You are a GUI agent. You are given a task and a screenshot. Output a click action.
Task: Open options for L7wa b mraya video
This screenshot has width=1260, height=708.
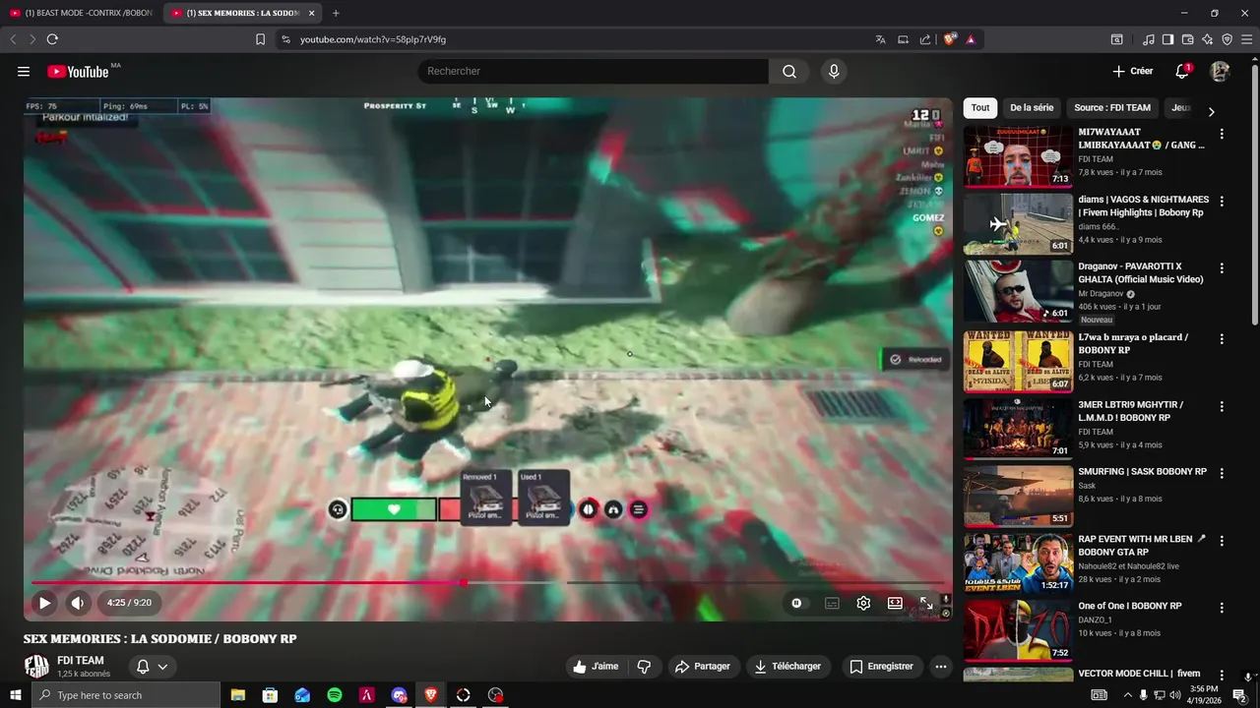coord(1222,338)
